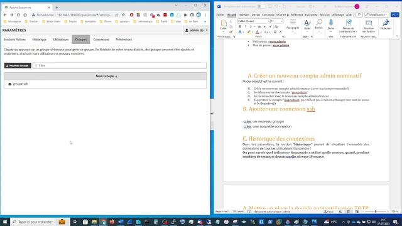The image size is (402, 226).
Task: Open the Modification mode dropdown
Action: pos(376,15)
